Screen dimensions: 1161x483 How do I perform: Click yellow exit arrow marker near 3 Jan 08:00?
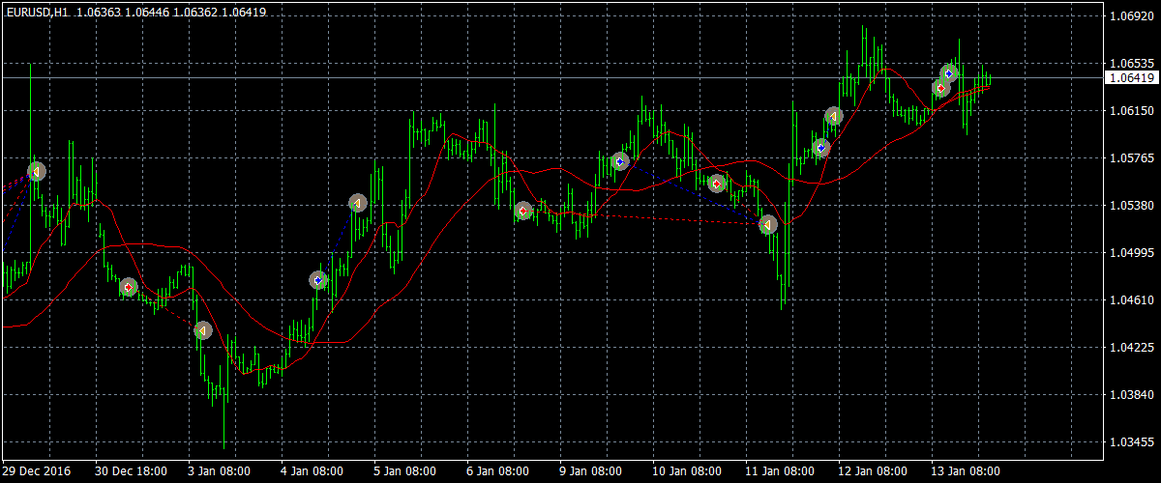202,330
